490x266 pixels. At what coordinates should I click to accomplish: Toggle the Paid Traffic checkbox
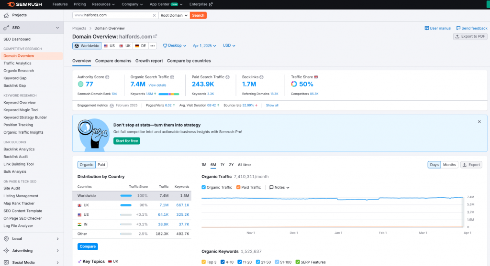coord(239,187)
